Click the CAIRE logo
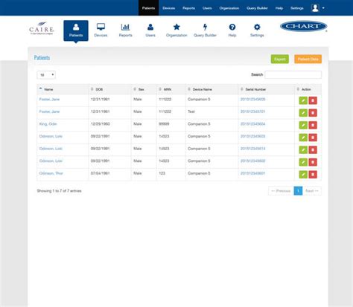353x307 pixels. pyautogui.click(x=42, y=28)
